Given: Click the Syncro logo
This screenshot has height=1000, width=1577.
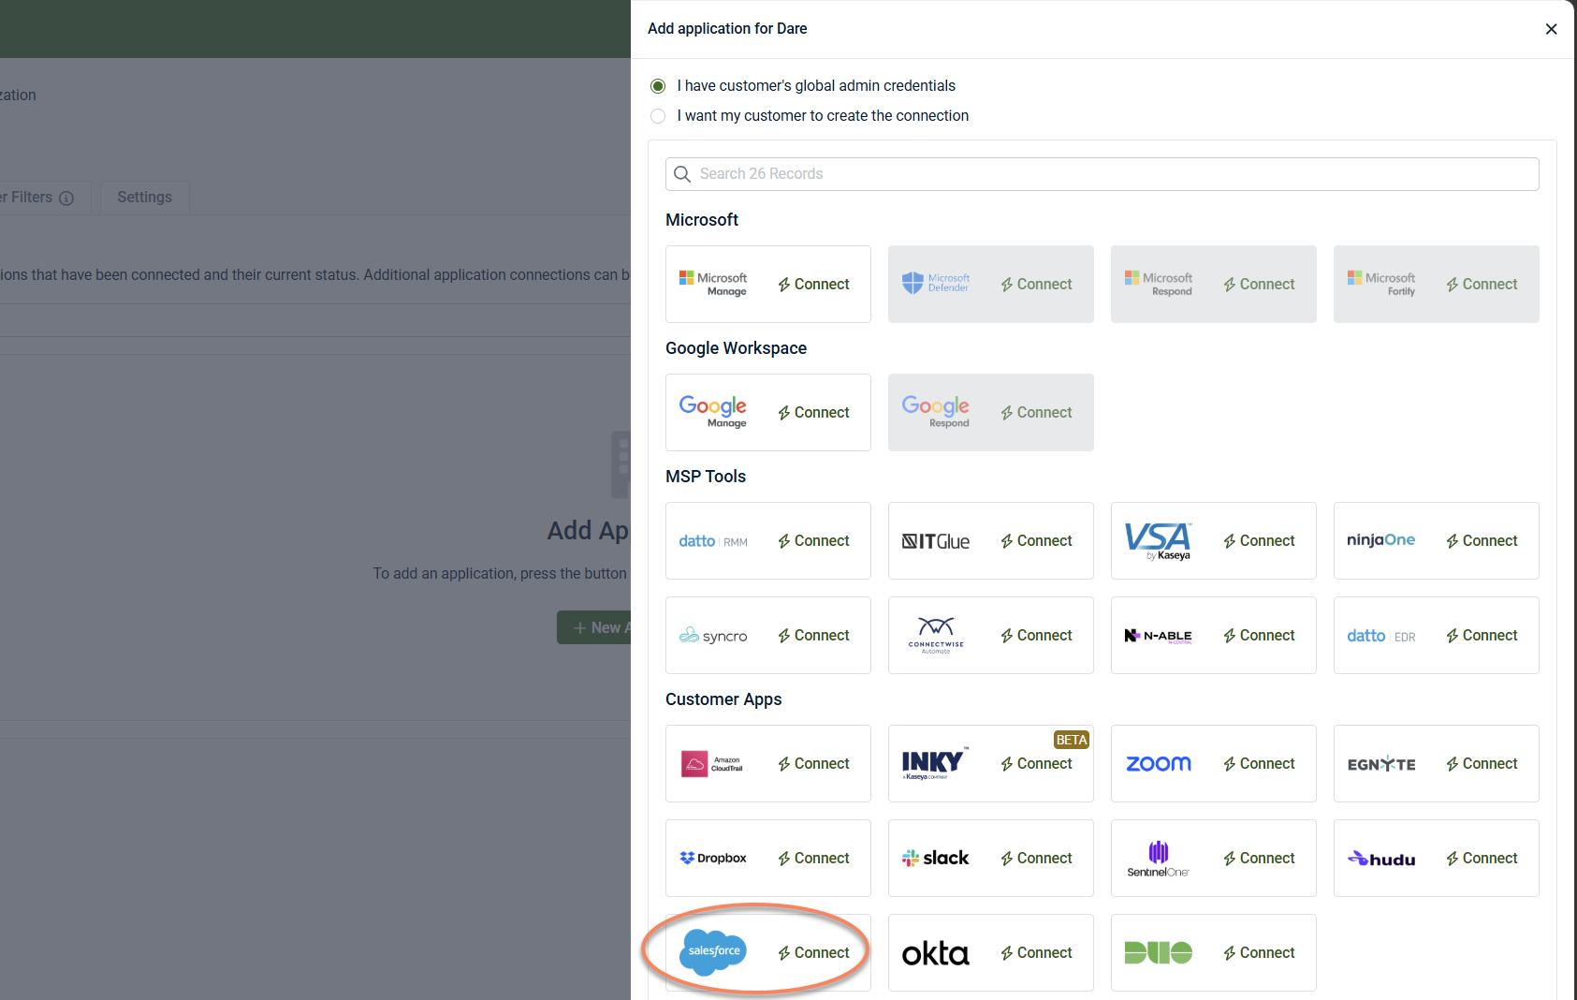Looking at the screenshot, I should [x=713, y=636].
